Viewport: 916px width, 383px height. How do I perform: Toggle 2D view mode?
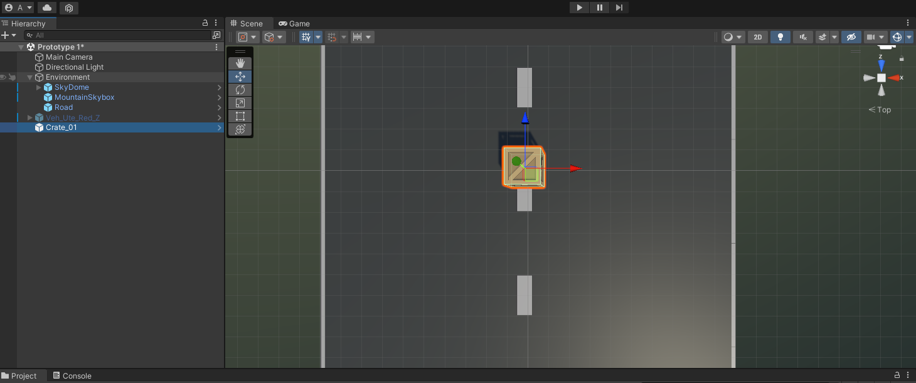coord(757,37)
